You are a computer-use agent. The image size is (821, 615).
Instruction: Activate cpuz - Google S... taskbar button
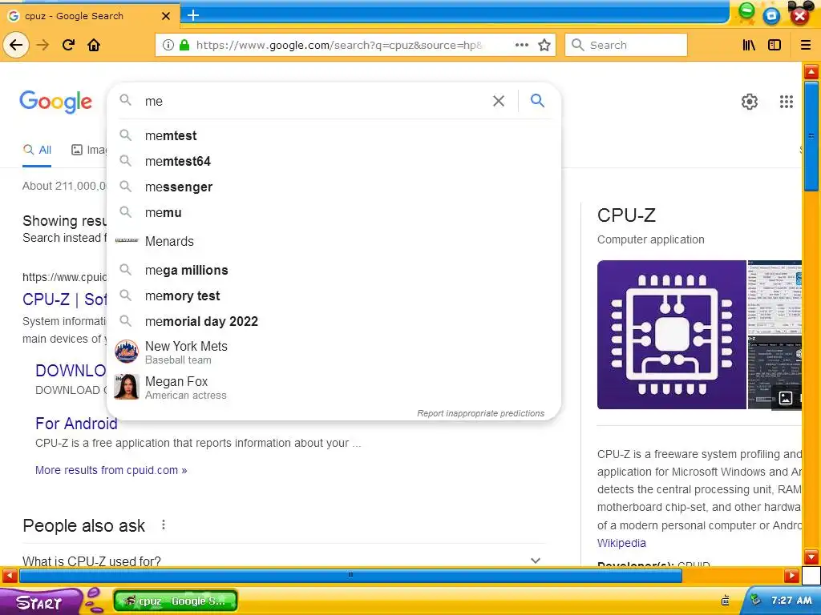[176, 601]
